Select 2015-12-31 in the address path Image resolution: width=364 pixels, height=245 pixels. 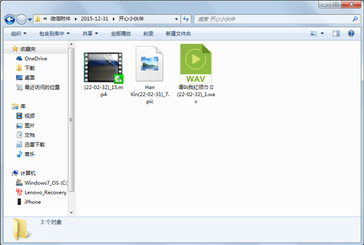(95, 19)
